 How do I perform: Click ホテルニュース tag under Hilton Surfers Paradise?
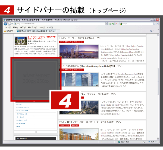pos(78,42)
